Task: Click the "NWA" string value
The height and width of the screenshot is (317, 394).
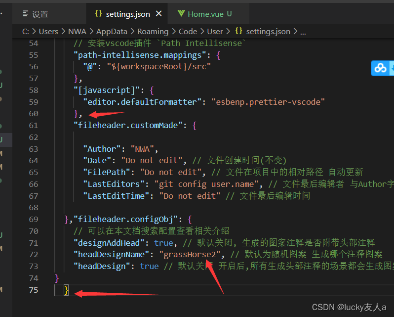Action: 142,149
